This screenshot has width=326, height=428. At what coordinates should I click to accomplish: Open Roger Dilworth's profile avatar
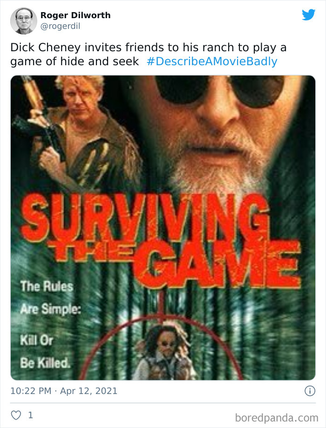click(23, 21)
